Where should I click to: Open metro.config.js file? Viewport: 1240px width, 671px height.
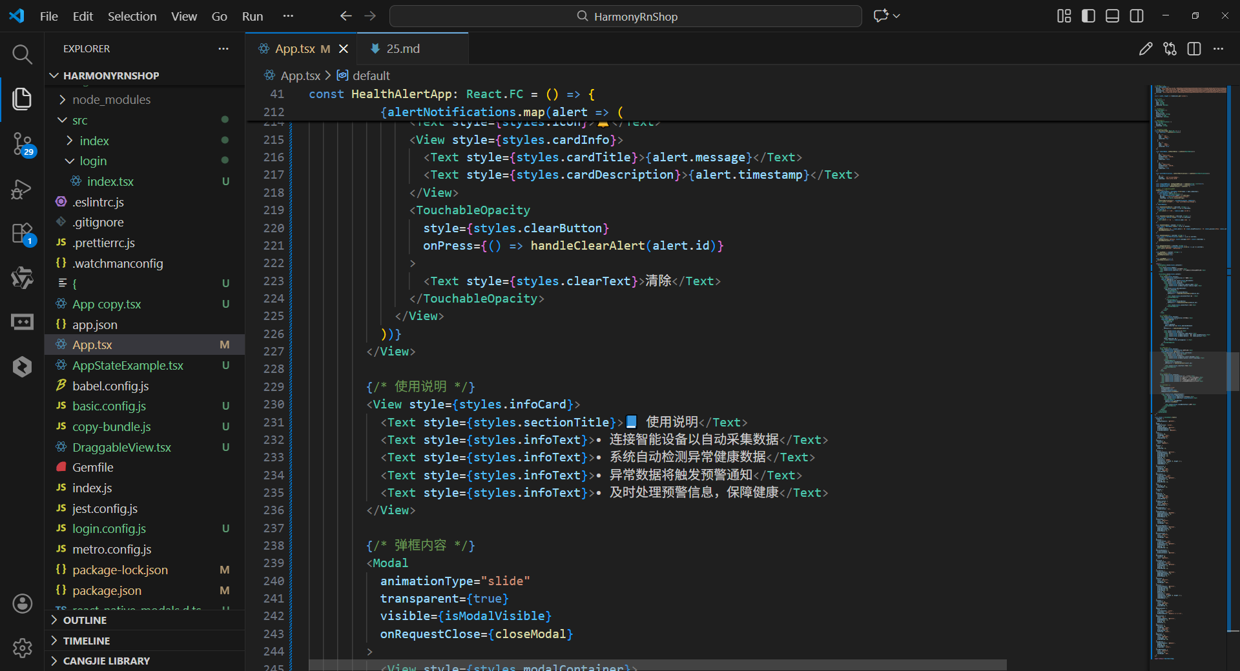tap(145, 549)
